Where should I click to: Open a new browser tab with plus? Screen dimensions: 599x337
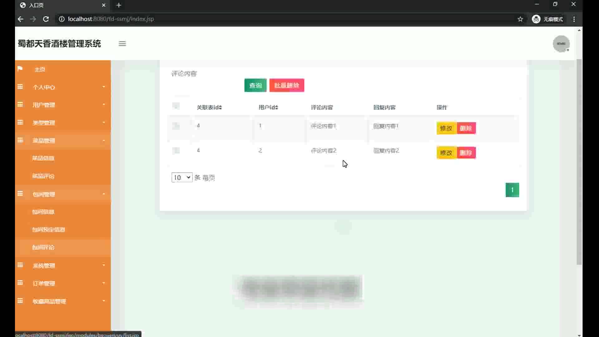pyautogui.click(x=119, y=5)
